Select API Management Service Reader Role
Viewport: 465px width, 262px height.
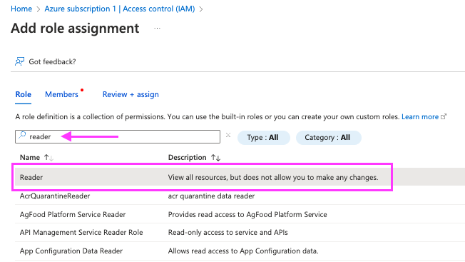[81, 232]
